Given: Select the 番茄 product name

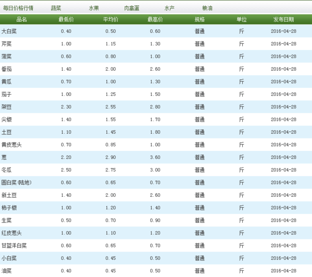Looking at the screenshot, I should coord(6,69).
